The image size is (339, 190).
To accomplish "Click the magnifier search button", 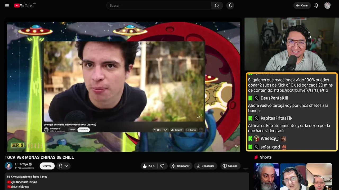I will (217, 6).
